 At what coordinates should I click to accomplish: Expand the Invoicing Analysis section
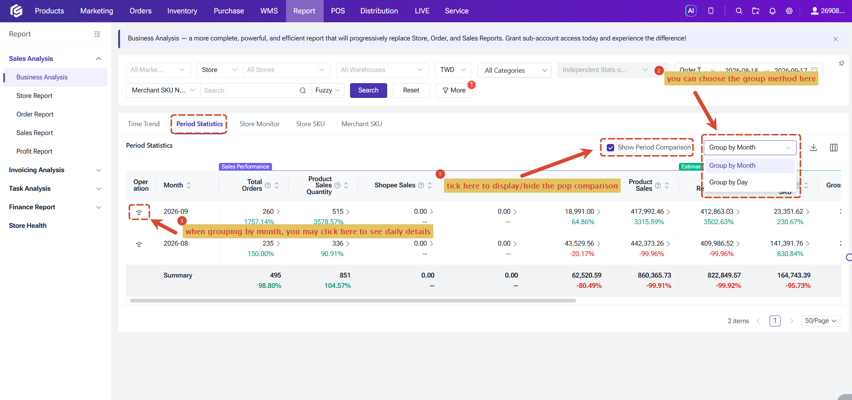click(55, 170)
